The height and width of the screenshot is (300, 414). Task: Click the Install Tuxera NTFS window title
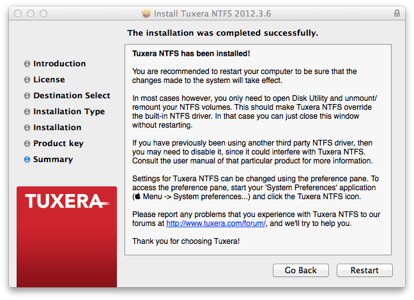[x=212, y=13]
